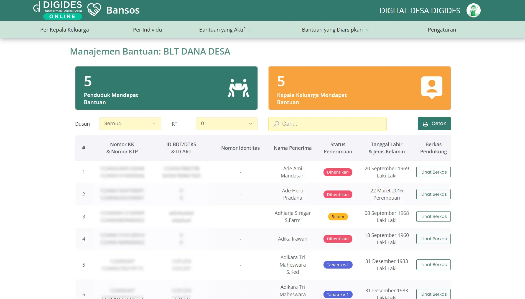Click the Cari search field
Image resolution: width=525 pixels, height=299 pixels.
[x=327, y=124]
